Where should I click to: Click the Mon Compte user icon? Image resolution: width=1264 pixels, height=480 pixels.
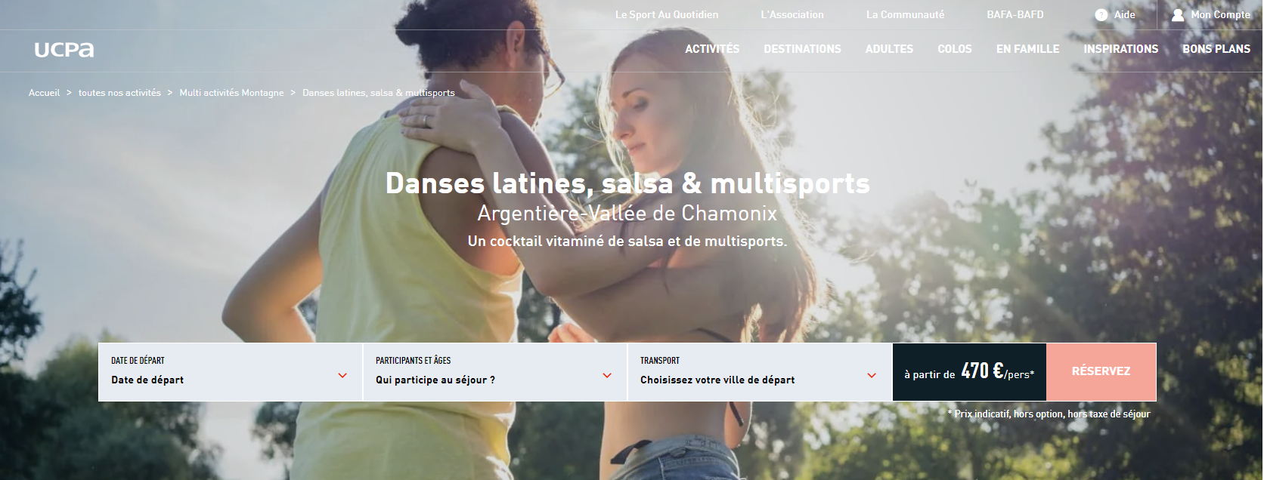coord(1178,14)
